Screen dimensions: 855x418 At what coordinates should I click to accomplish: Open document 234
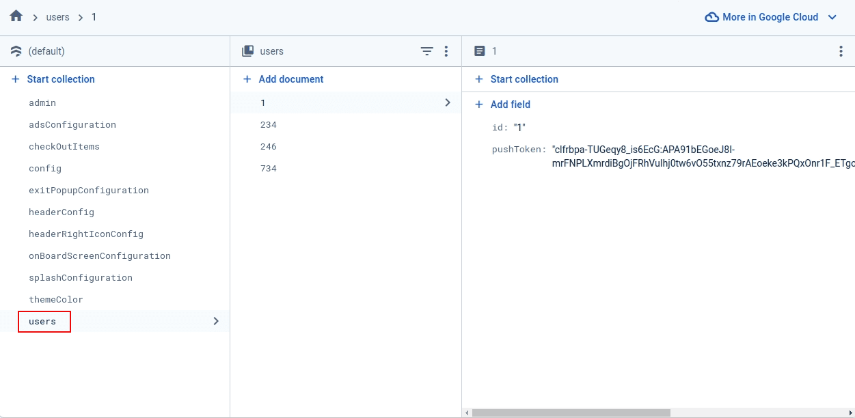pyautogui.click(x=269, y=125)
